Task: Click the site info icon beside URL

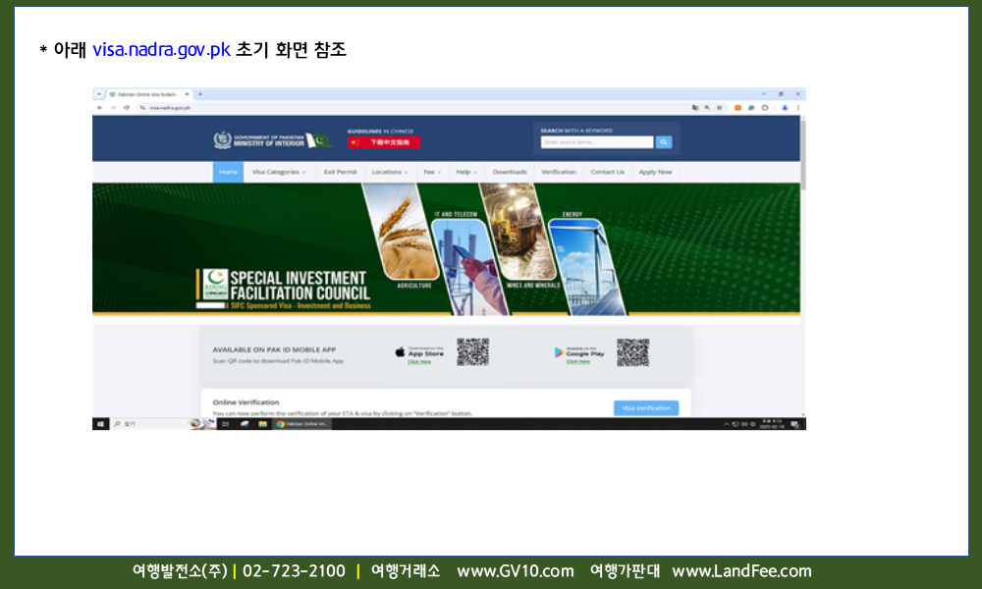Action: (x=142, y=108)
